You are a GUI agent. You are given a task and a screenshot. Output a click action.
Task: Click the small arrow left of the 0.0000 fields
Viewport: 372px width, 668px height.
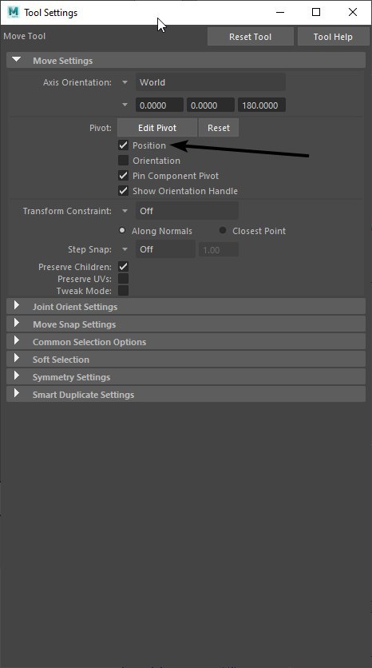(x=125, y=105)
